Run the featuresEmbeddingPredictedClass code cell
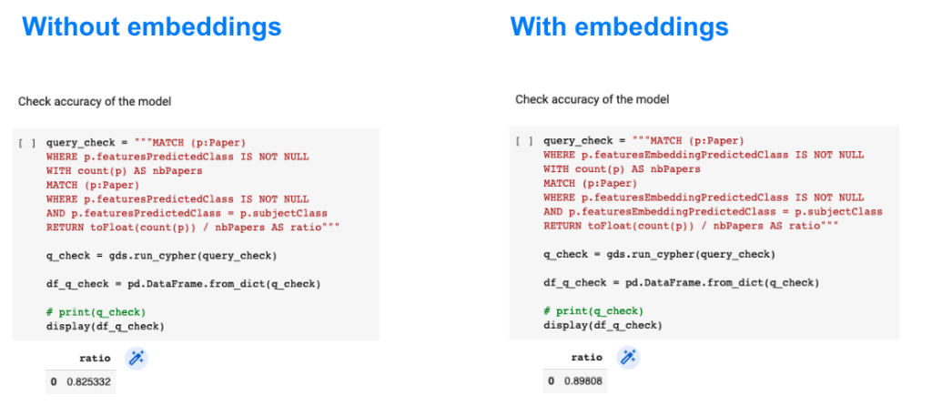 click(524, 141)
